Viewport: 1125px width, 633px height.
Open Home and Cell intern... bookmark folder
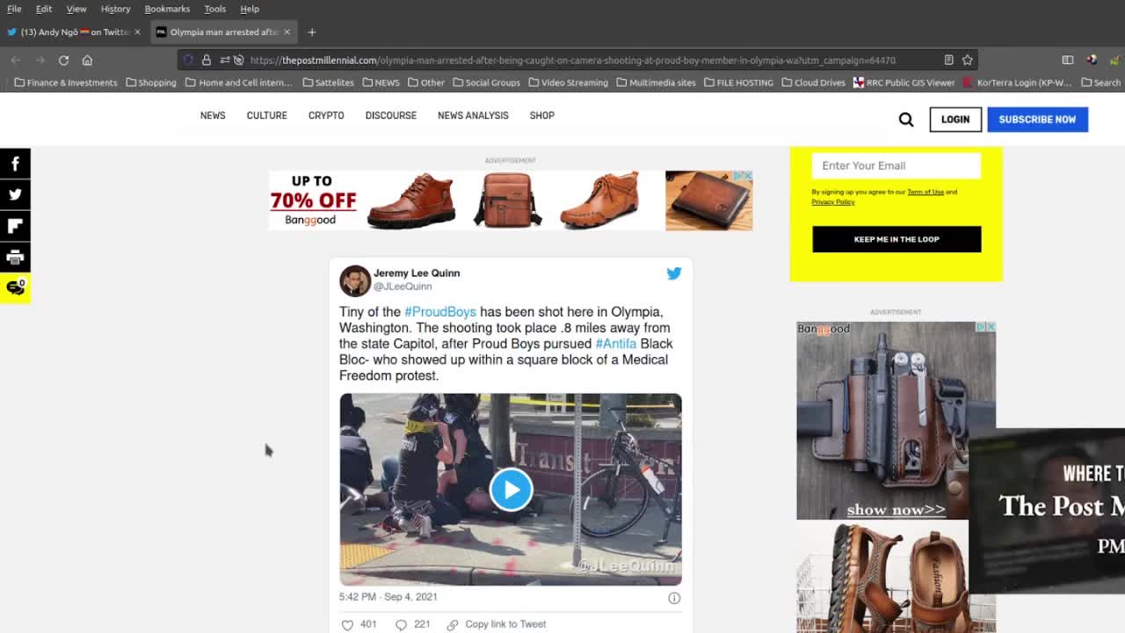pos(238,83)
